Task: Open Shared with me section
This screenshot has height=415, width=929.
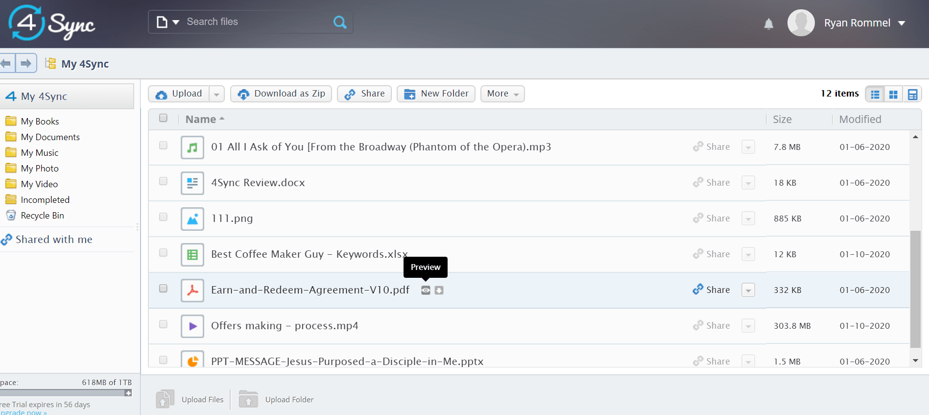Action: point(53,240)
